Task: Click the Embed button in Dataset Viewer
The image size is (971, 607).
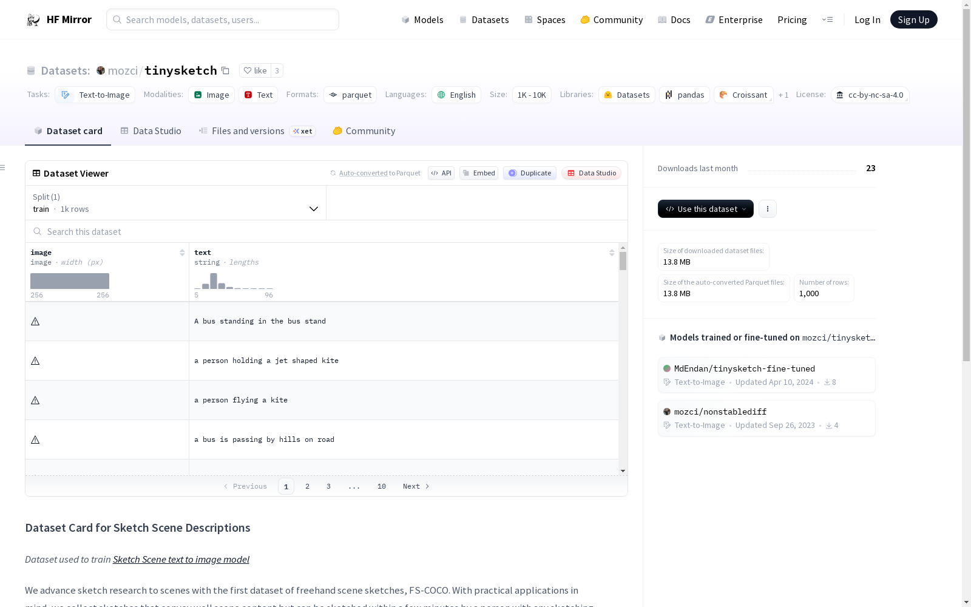Action: click(479, 173)
